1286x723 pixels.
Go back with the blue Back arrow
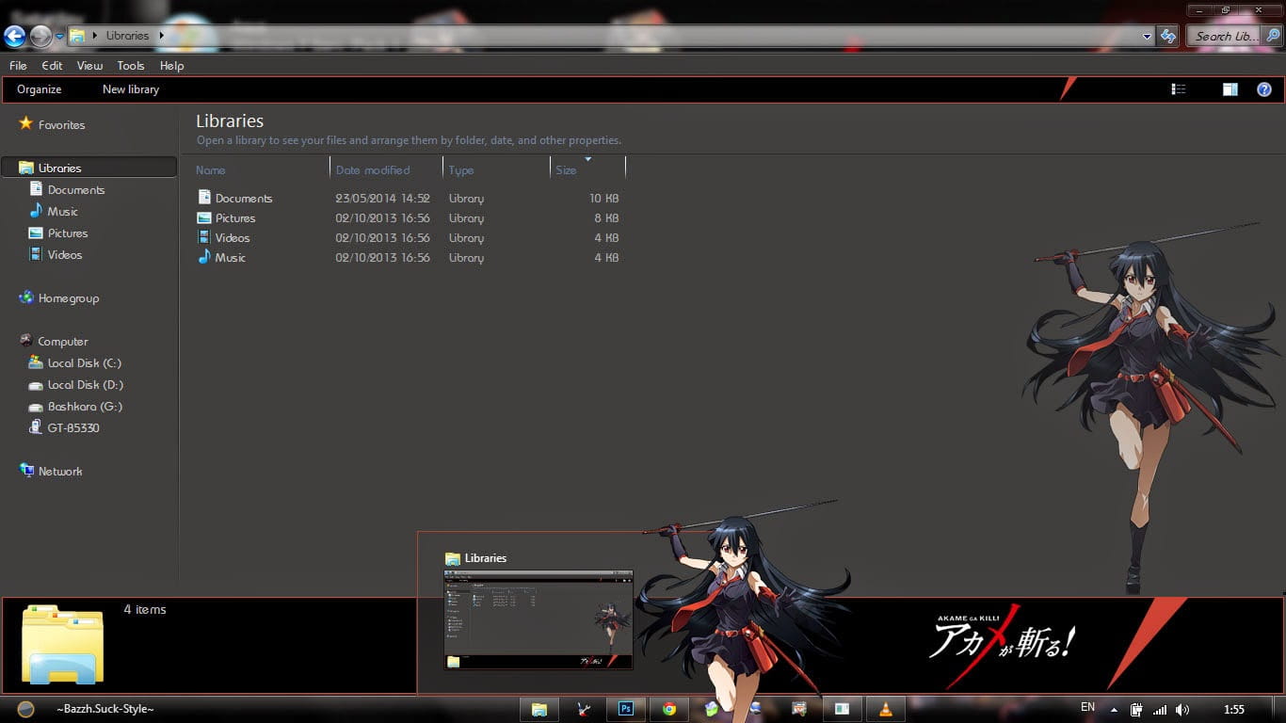[15, 37]
